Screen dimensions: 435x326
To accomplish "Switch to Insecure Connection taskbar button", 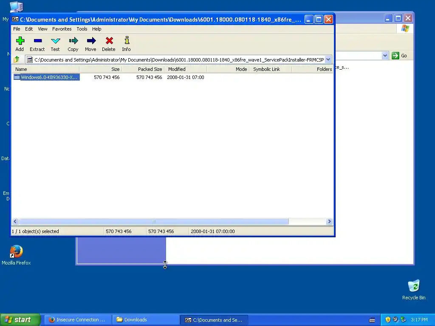I will click(79, 320).
